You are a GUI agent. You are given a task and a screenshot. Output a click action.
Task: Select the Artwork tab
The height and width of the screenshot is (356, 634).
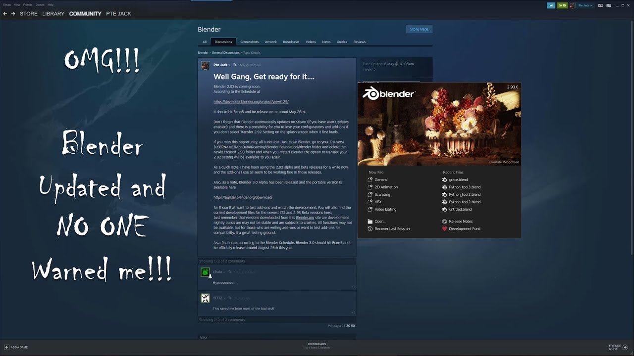(x=271, y=42)
